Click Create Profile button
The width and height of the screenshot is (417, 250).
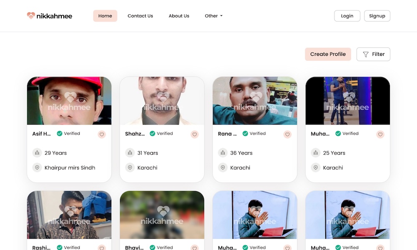(328, 54)
